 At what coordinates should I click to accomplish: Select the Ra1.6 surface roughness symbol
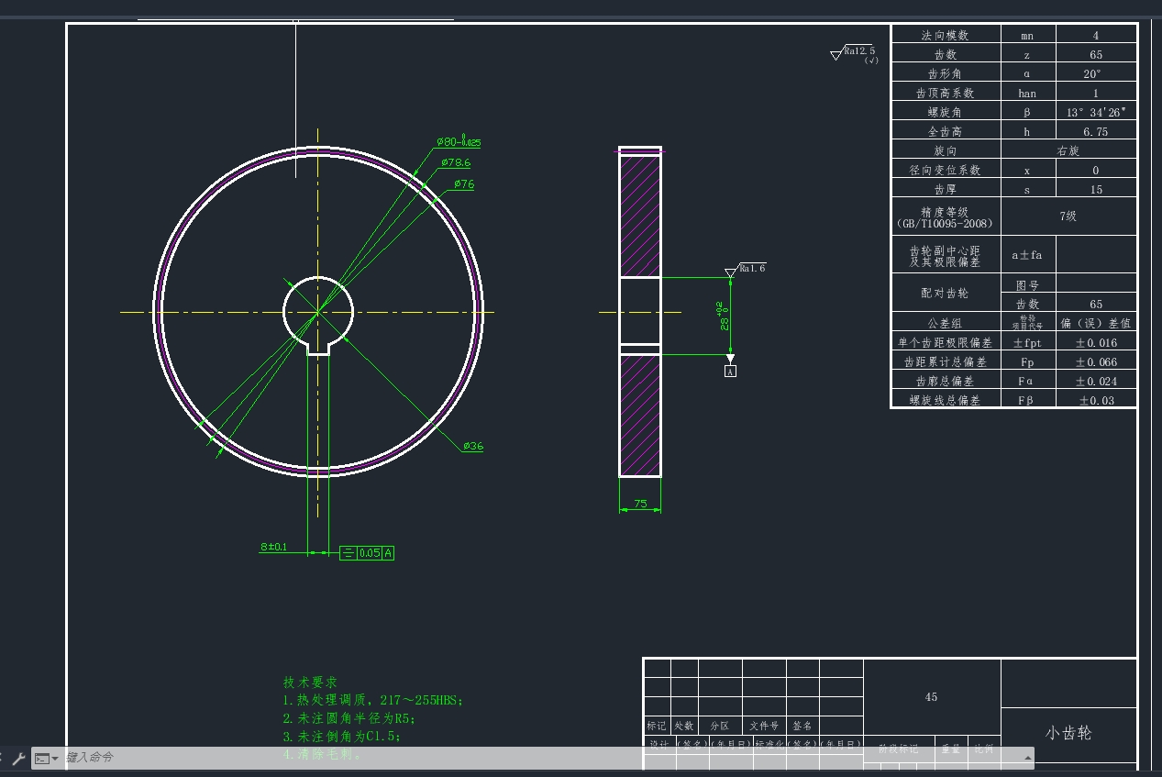pyautogui.click(x=745, y=270)
